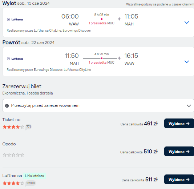Click Lufthansa logo on outbound flight
This screenshot has height=189, width=194.
(x=15, y=19)
